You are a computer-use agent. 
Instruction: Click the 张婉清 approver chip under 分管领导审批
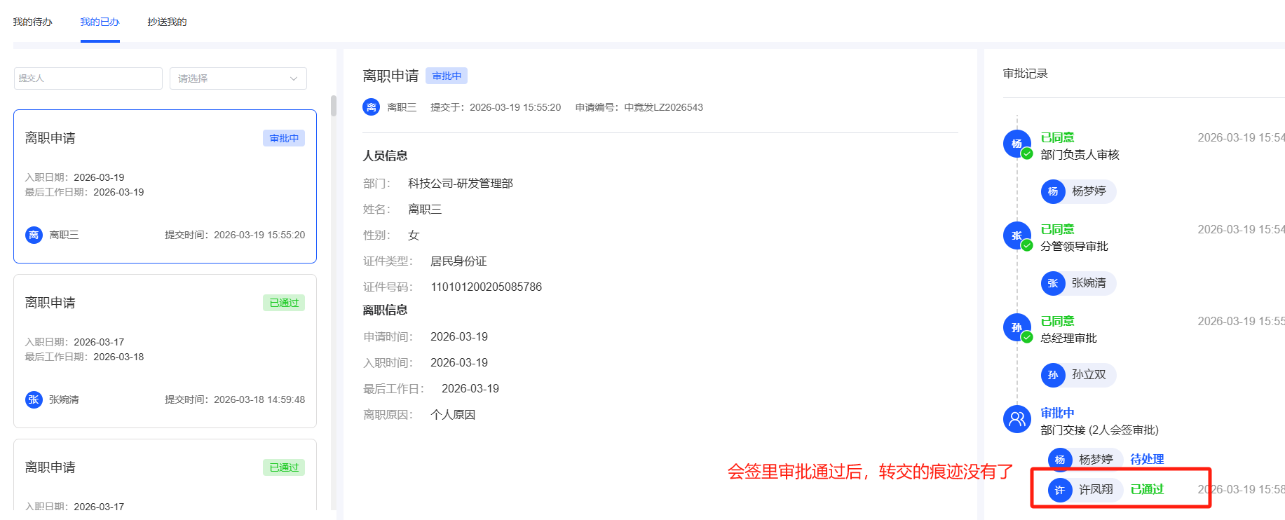point(1078,283)
